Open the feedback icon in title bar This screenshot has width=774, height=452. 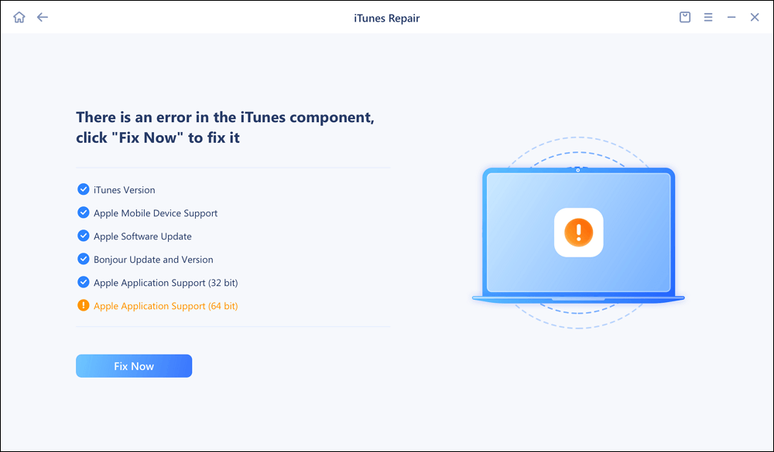685,17
